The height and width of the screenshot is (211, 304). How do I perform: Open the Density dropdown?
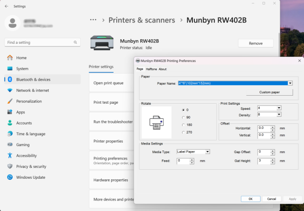click(279, 114)
